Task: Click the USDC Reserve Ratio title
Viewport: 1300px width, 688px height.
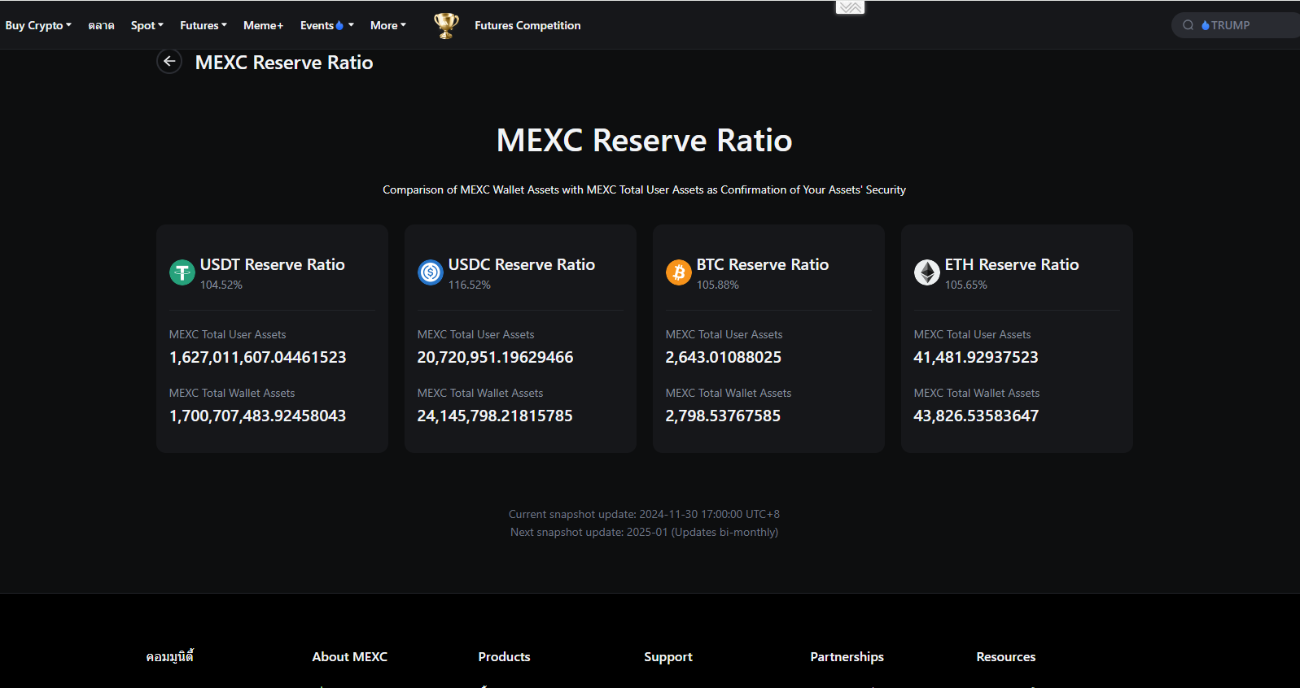Action: coord(522,264)
